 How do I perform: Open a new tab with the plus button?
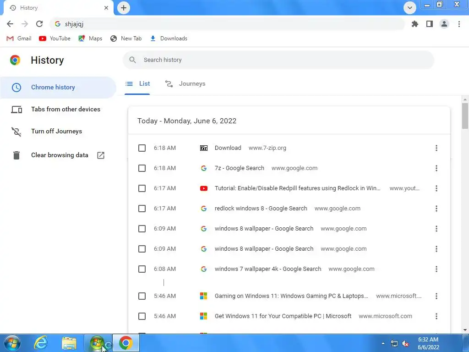124,8
